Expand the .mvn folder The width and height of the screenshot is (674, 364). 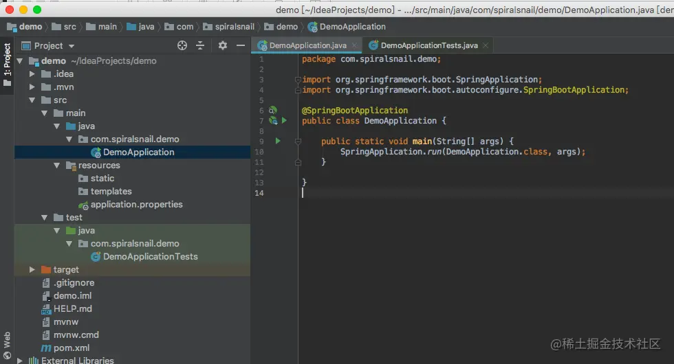pos(32,87)
